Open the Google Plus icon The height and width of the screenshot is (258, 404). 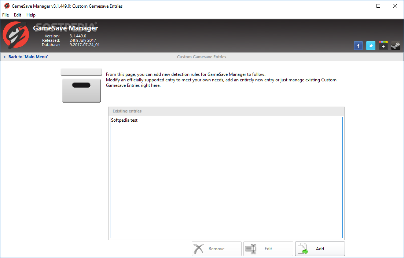pyautogui.click(x=383, y=46)
